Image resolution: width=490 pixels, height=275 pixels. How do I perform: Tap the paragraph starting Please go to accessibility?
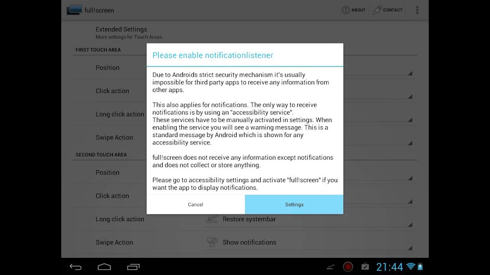(245, 184)
